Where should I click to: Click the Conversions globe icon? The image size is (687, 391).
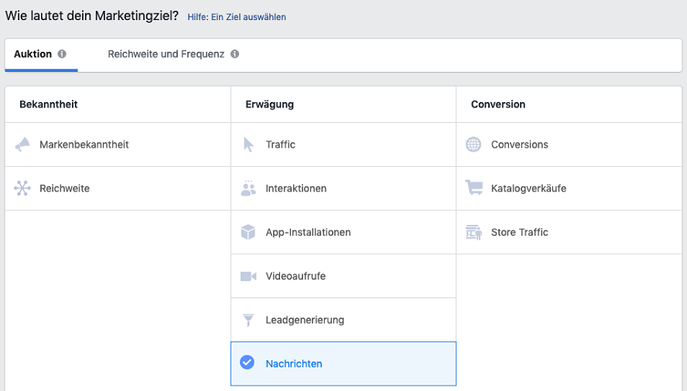coord(473,144)
